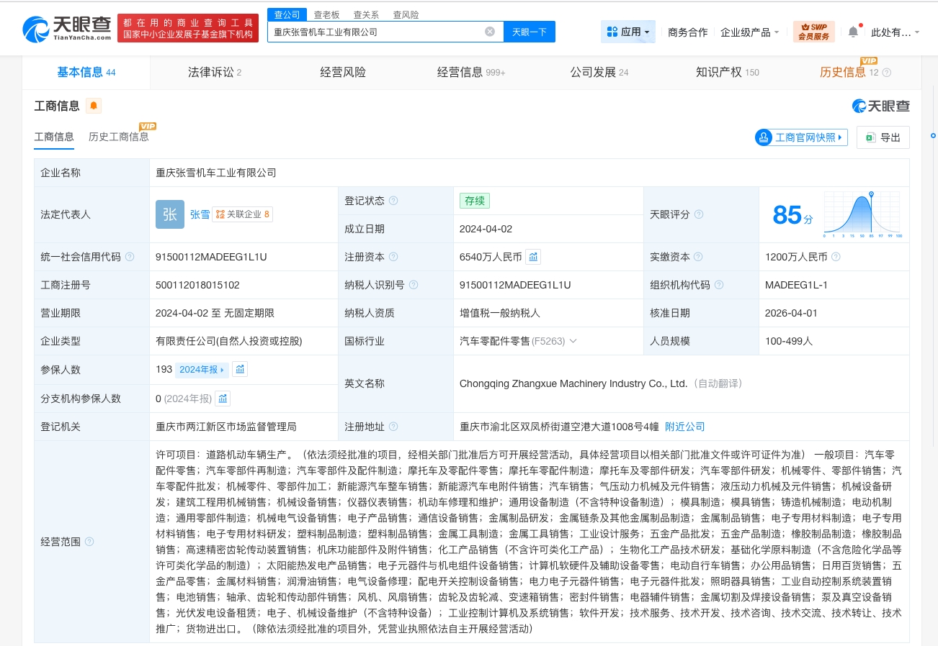
Task: Click help icon next to 统一社会信用代码
Action: [x=130, y=257]
